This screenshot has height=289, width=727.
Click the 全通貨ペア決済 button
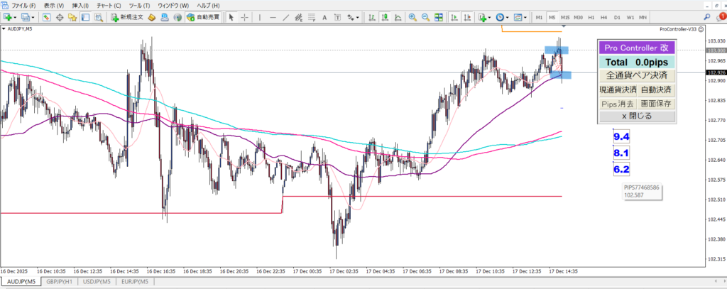[636, 75]
